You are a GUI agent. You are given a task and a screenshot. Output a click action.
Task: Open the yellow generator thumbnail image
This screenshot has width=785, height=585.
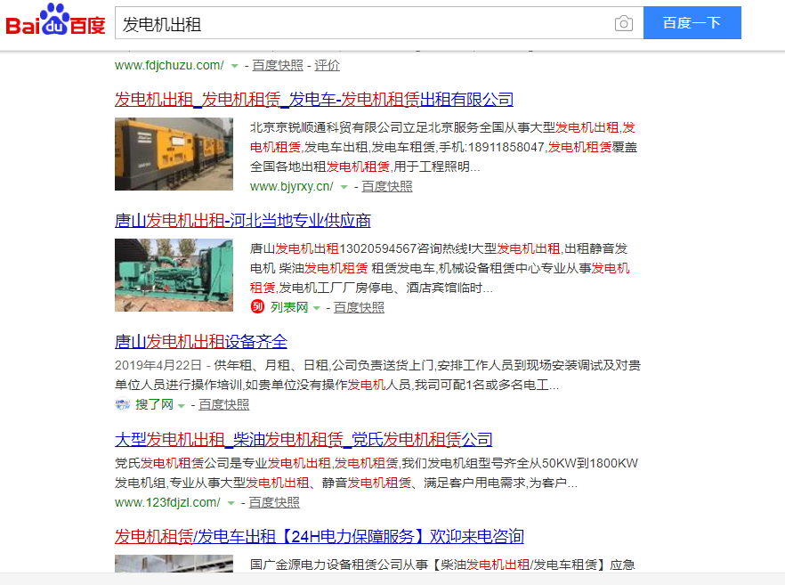(174, 154)
